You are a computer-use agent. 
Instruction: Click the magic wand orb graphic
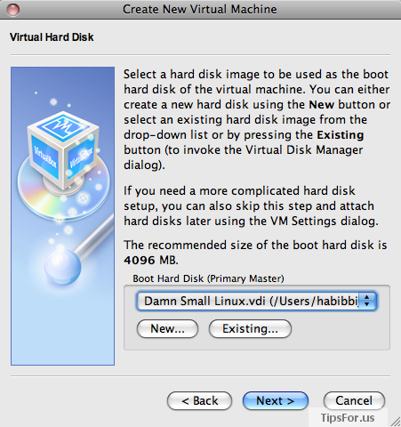[62, 266]
